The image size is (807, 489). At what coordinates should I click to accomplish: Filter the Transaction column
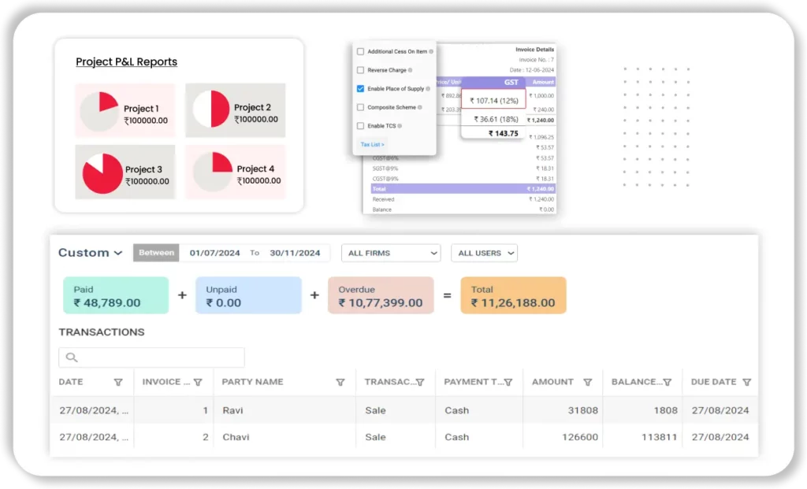pos(420,383)
